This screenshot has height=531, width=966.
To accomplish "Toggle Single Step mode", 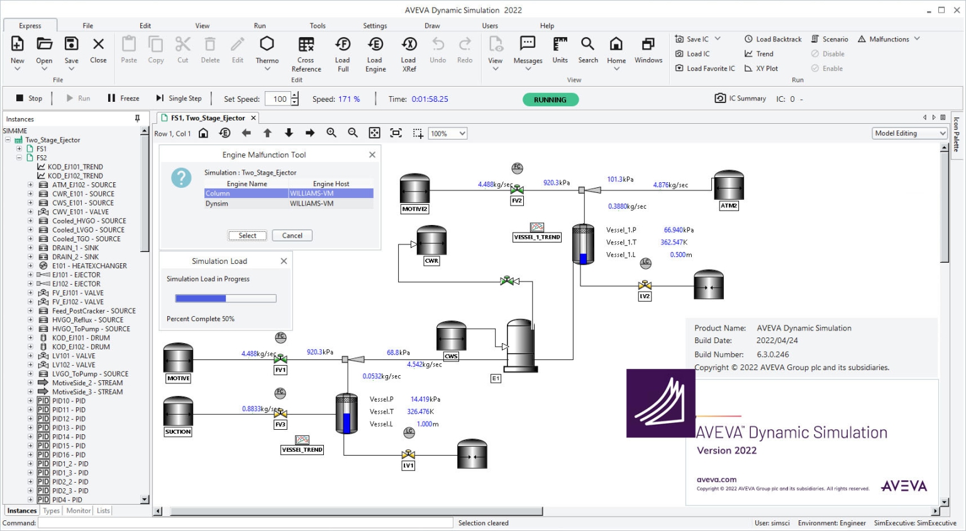I will click(179, 98).
